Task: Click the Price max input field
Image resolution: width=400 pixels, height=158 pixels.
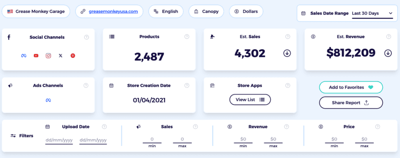Action: pos(364,140)
